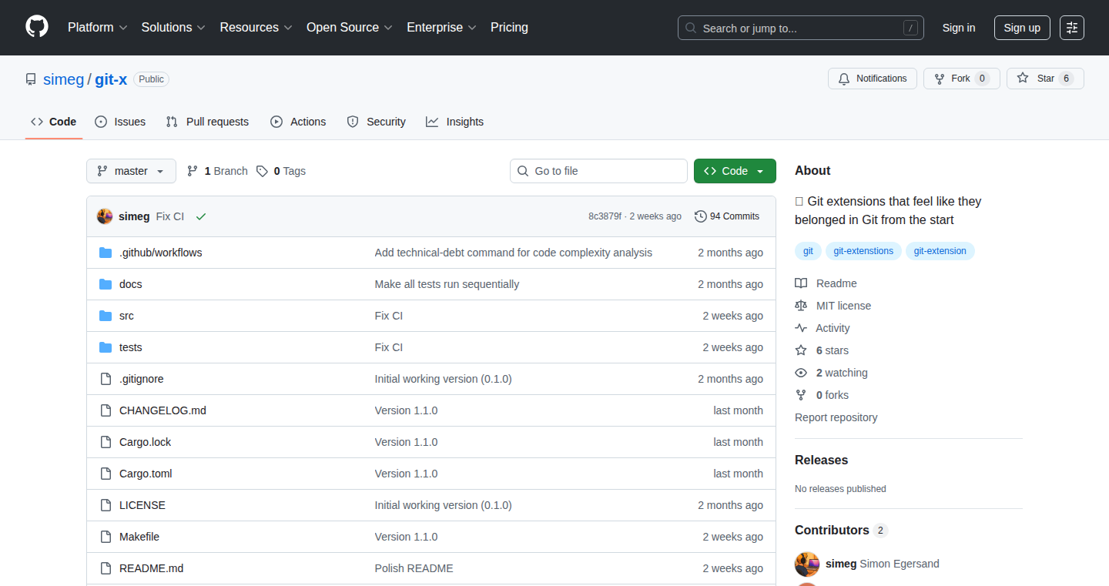The image size is (1109, 586).
Task: Open the Cargo.toml file
Action: [x=146, y=474]
